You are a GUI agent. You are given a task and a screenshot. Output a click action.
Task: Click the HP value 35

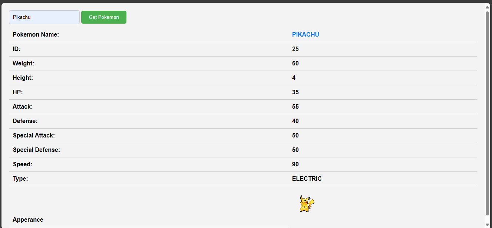pyautogui.click(x=295, y=92)
